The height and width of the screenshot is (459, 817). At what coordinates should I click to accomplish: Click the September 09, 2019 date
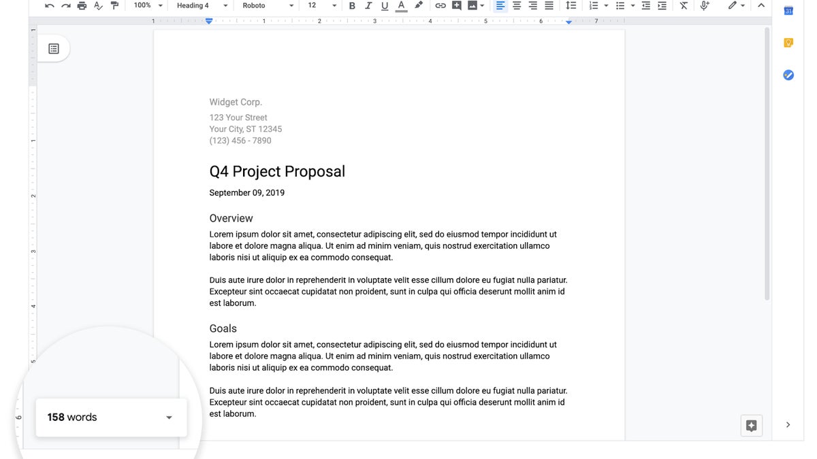point(247,192)
